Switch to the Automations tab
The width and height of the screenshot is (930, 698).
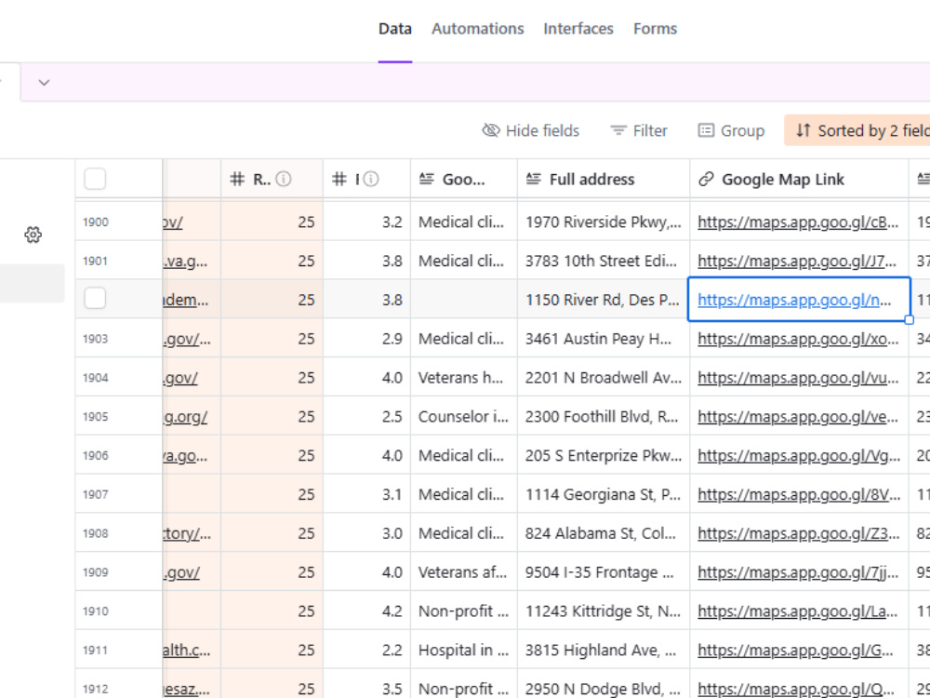(477, 29)
